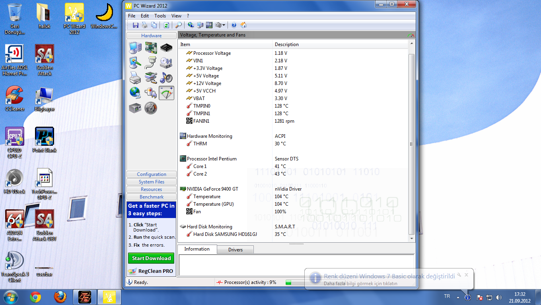Select the Multimedia speaker-note icon
The width and height of the screenshot is (541, 305).
pos(166,78)
